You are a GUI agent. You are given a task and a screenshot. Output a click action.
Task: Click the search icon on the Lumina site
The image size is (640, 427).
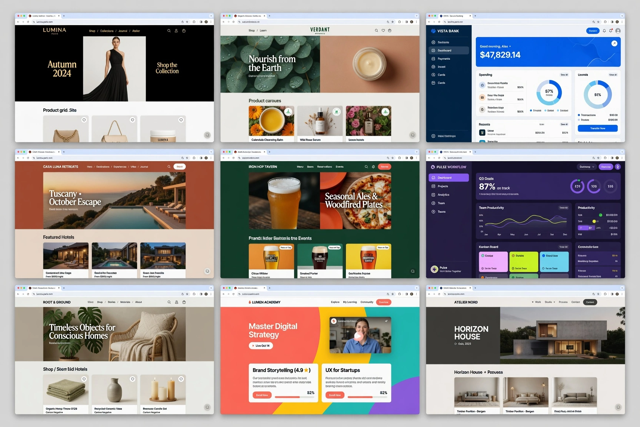(x=169, y=31)
